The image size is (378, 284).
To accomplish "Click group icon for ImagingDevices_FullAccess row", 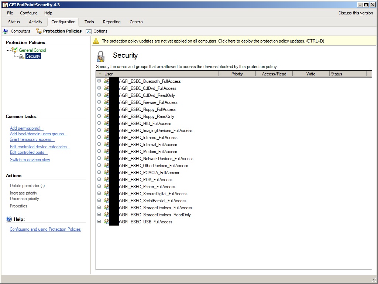I will (x=106, y=130).
